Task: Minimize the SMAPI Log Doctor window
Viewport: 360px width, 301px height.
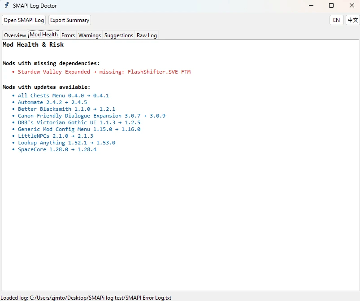Action: pyautogui.click(x=310, y=6)
